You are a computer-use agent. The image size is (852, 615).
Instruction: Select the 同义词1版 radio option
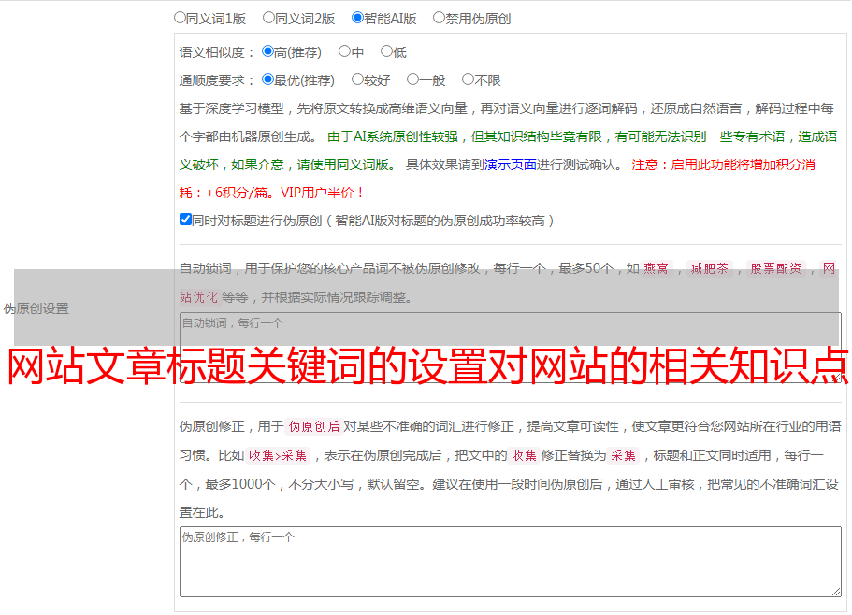pyautogui.click(x=180, y=18)
